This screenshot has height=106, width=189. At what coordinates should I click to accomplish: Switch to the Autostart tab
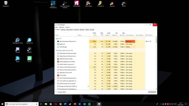tap(76, 30)
